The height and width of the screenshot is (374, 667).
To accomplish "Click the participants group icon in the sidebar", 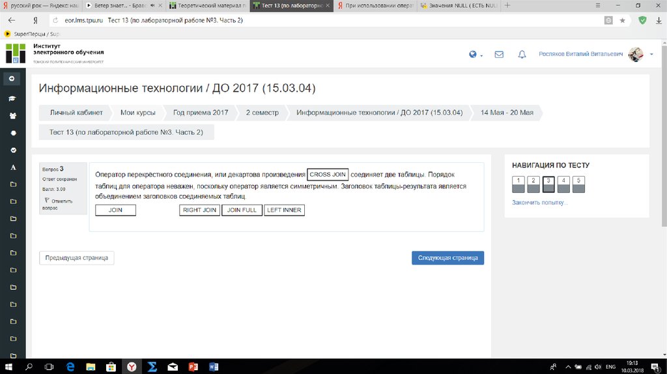I will tap(13, 116).
